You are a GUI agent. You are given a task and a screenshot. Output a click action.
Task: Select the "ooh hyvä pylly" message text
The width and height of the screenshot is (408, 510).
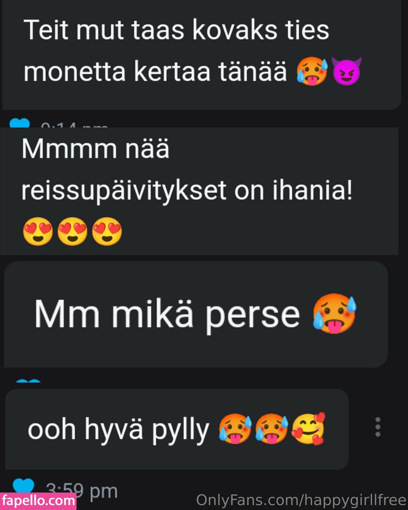[x=119, y=430]
